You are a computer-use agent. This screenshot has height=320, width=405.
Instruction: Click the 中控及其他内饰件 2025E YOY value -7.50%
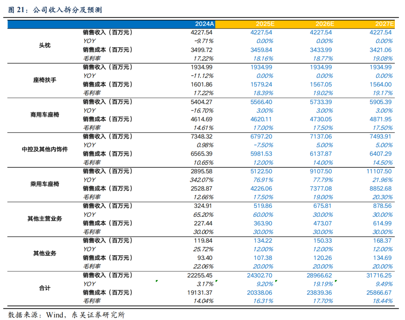coord(264,145)
